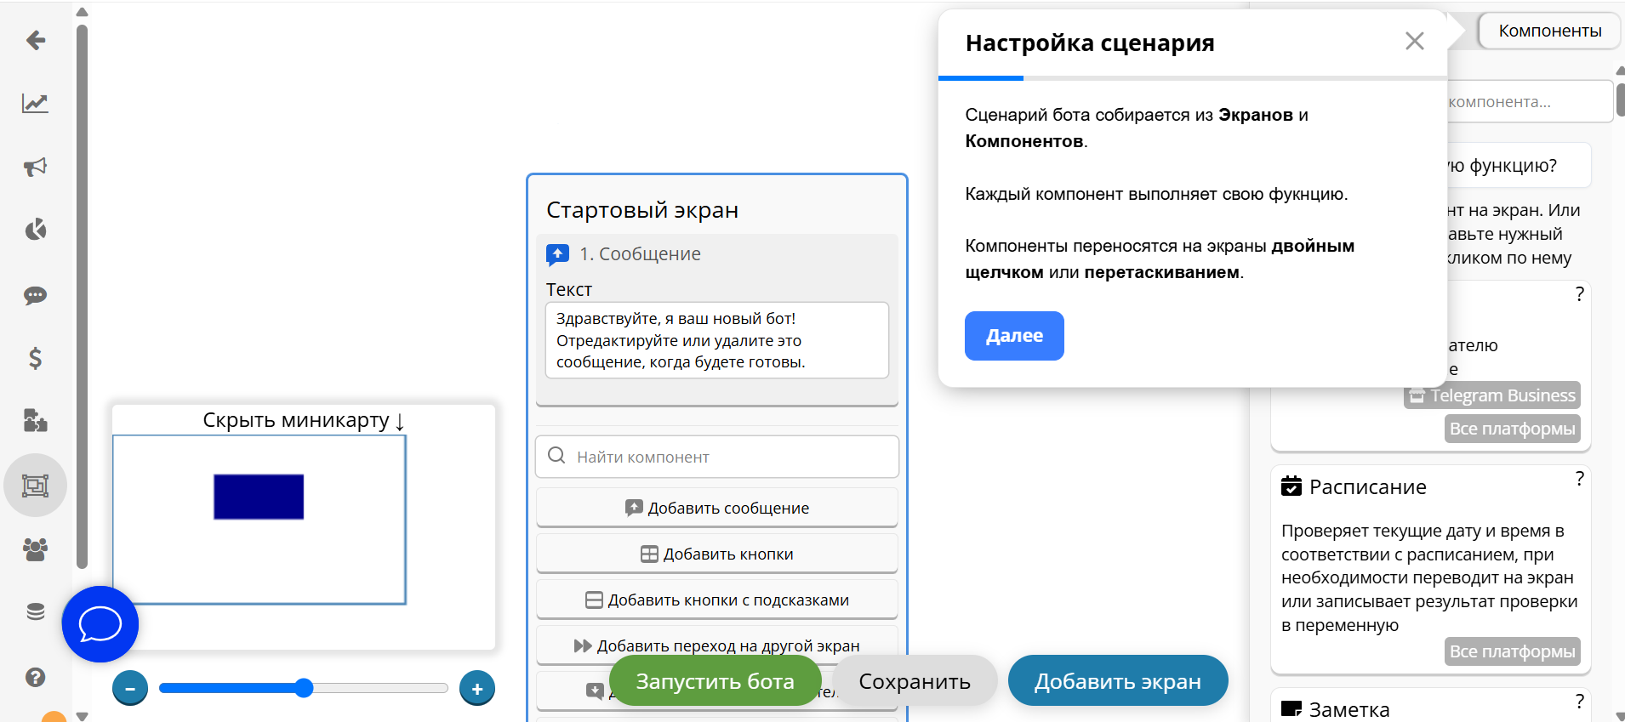Click the 'Добавить экран' button
The height and width of the screenshot is (722, 1625).
coord(1118,681)
